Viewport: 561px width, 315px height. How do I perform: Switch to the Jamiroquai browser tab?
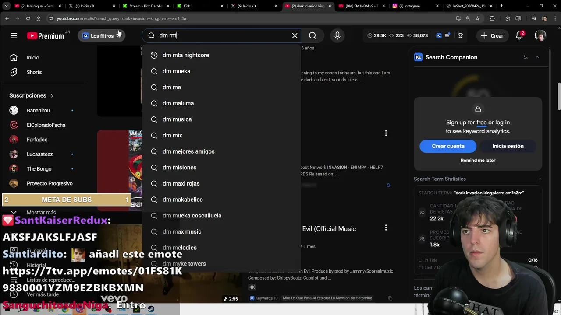tap(39, 6)
